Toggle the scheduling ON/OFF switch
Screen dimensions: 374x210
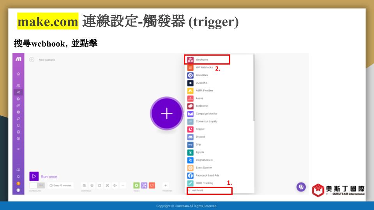(x=37, y=185)
